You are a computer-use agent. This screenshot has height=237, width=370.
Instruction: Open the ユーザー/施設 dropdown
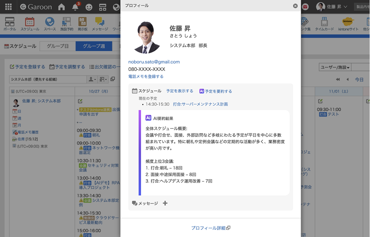pos(335,67)
